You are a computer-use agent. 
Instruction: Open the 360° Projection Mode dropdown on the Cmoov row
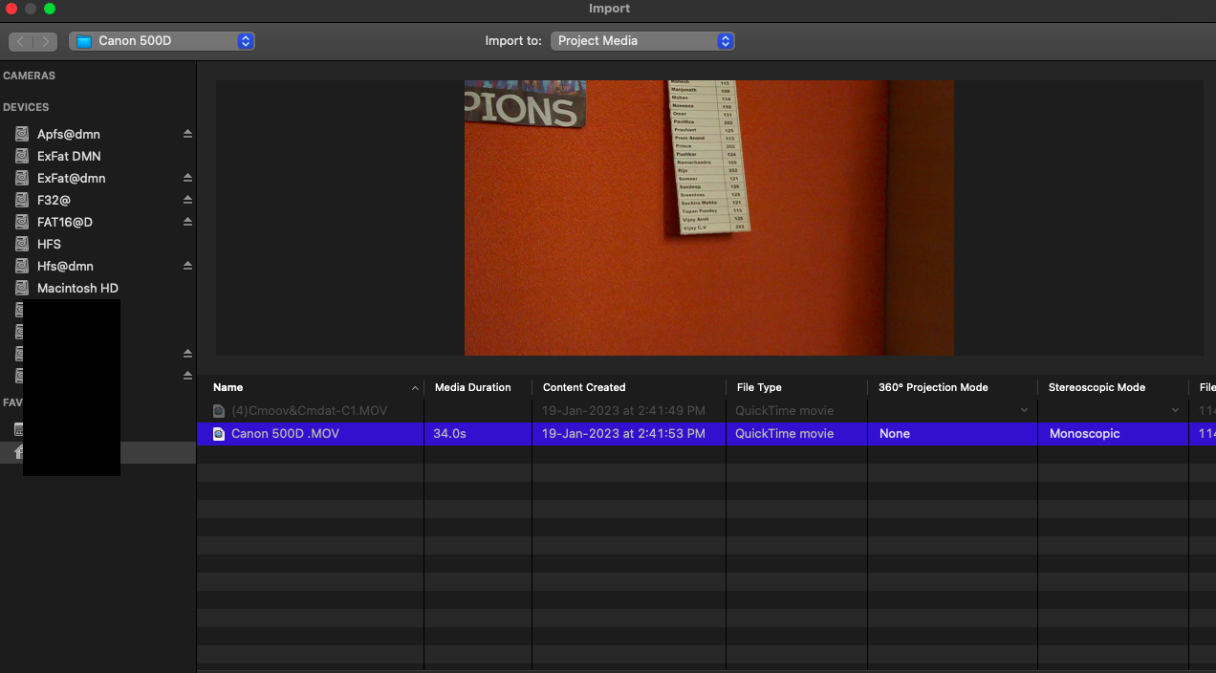[x=1025, y=410]
